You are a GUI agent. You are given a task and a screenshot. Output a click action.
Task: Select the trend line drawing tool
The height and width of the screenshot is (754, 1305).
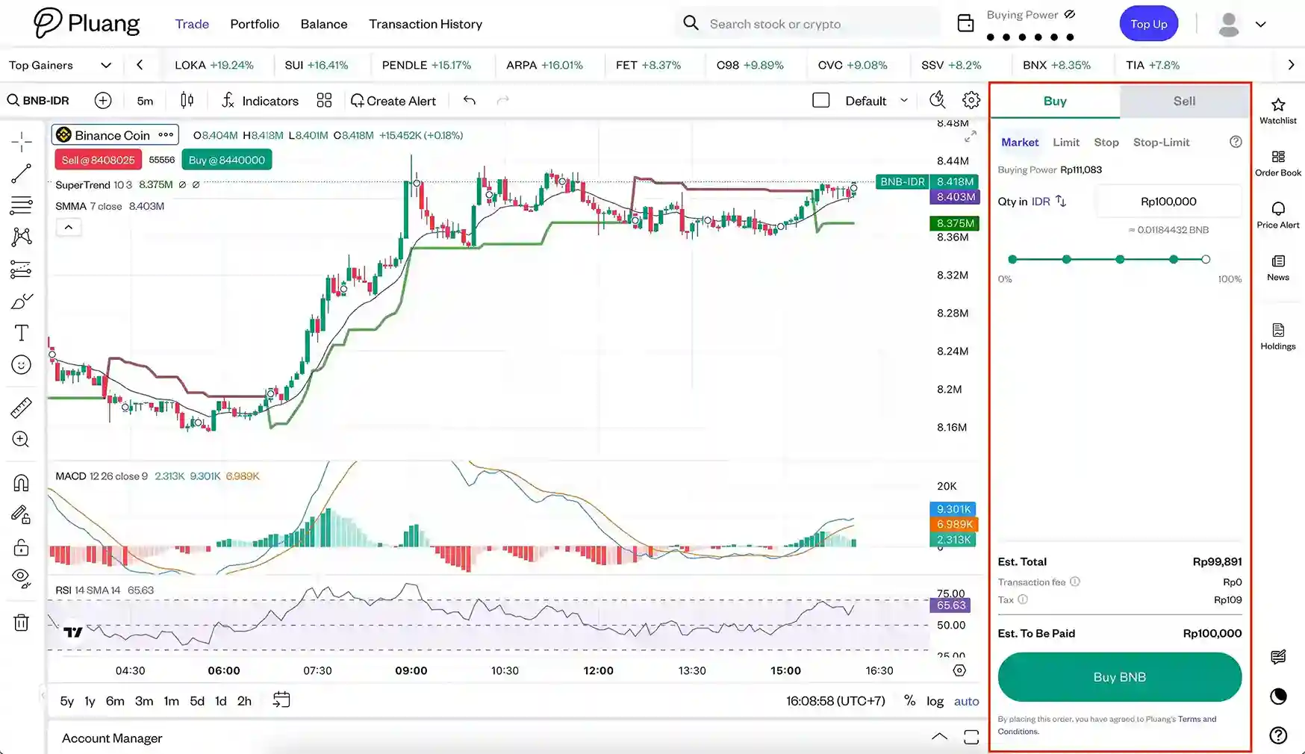pyautogui.click(x=21, y=174)
